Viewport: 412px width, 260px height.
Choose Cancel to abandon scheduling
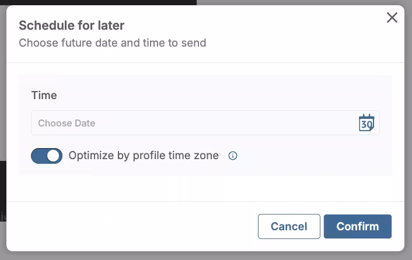pos(289,226)
